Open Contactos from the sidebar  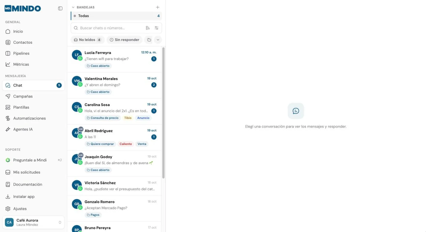click(x=34, y=42)
